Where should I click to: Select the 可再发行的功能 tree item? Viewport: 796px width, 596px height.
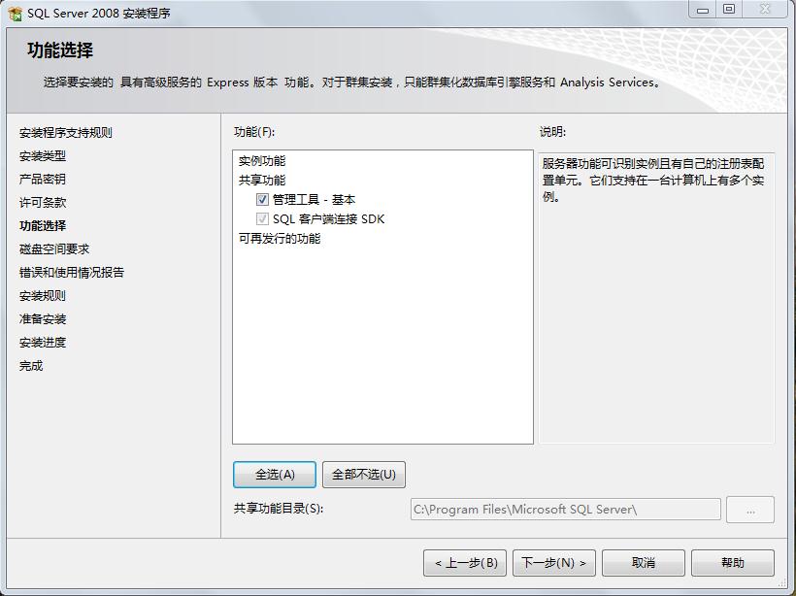click(280, 238)
